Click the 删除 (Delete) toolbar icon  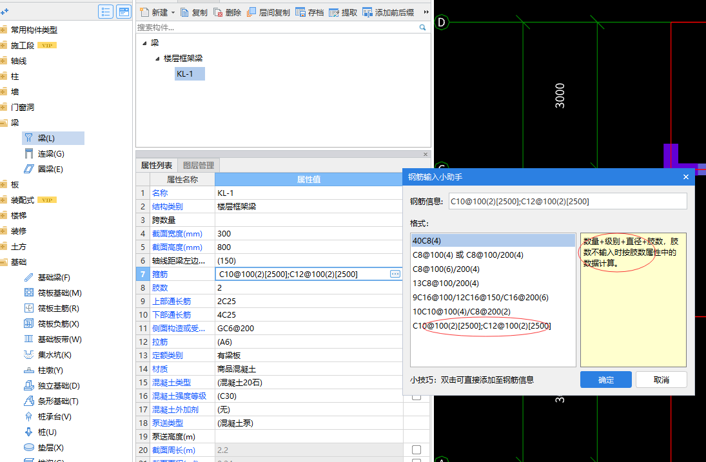tap(218, 12)
